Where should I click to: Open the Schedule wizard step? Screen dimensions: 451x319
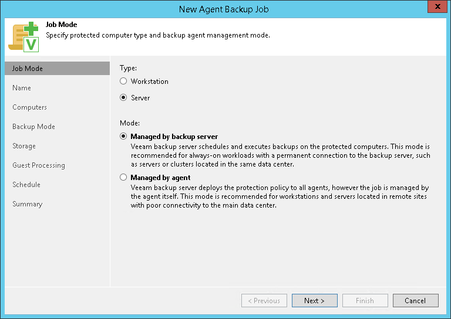tap(26, 185)
